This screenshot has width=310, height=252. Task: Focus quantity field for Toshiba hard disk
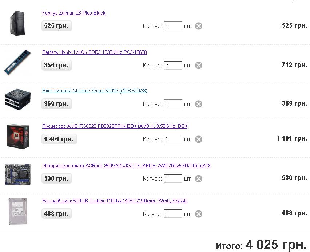click(173, 214)
